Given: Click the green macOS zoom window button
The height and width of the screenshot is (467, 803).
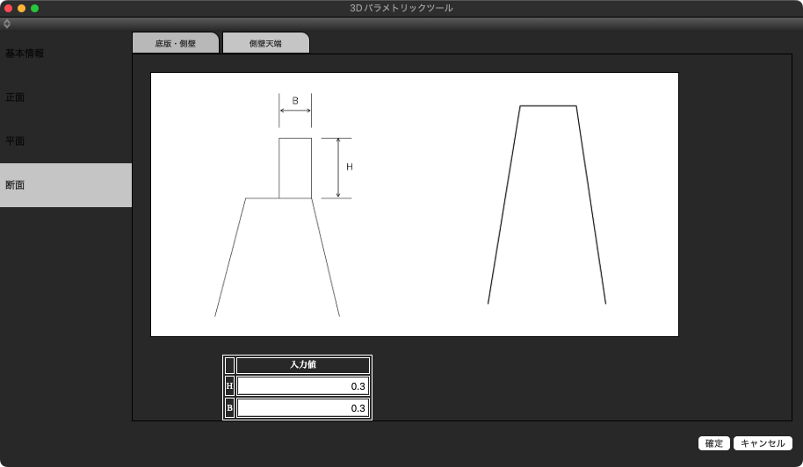Looking at the screenshot, I should point(35,8).
